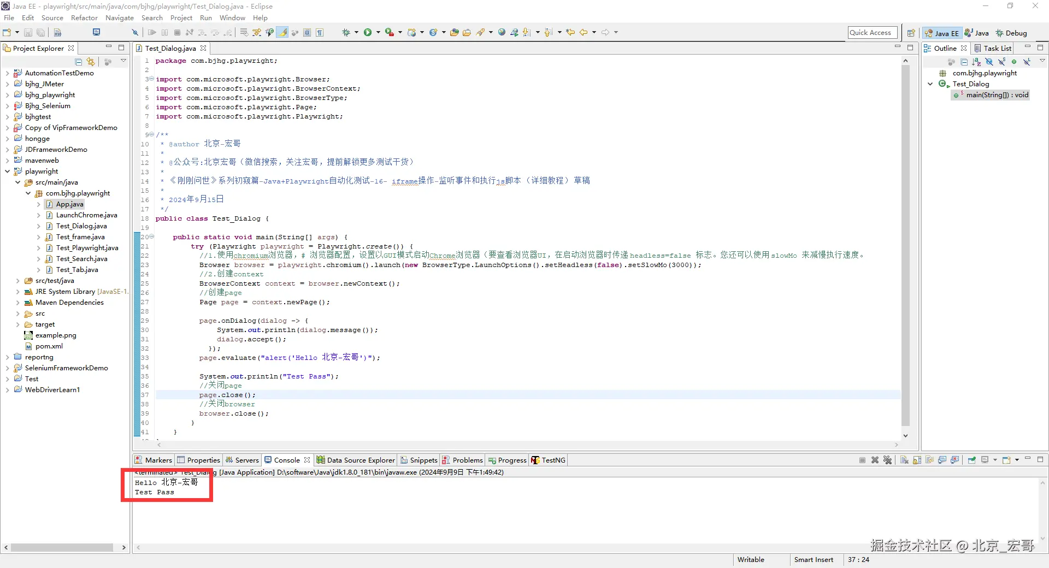Expand the Maven Dependencies node

click(17, 303)
